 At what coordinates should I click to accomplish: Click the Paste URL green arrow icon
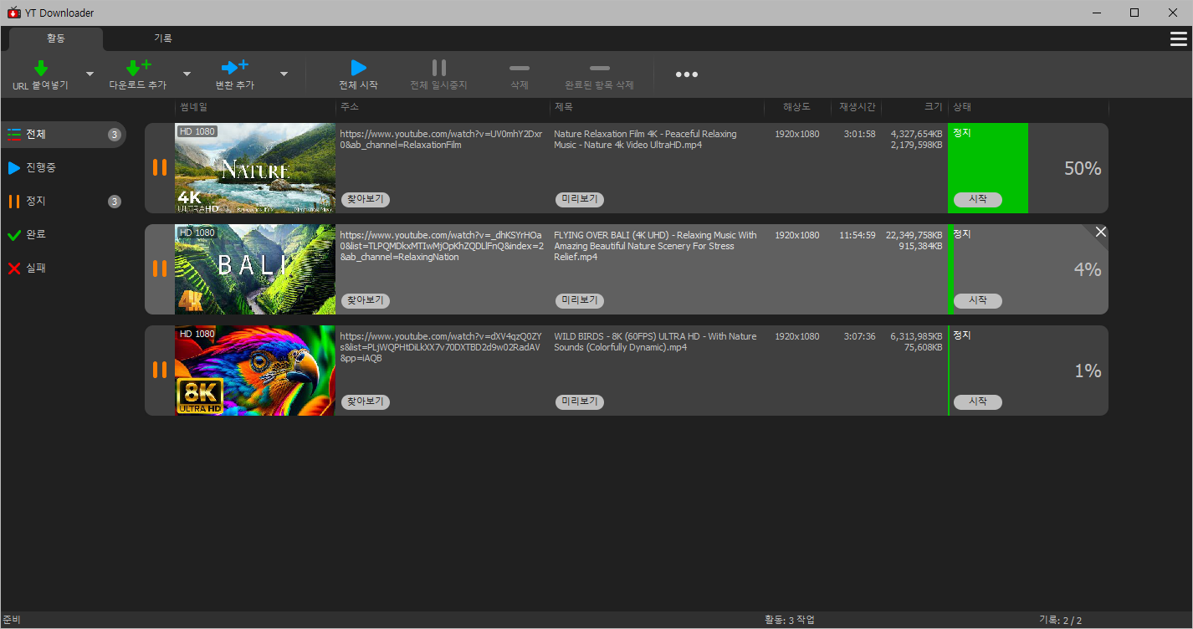pyautogui.click(x=40, y=68)
